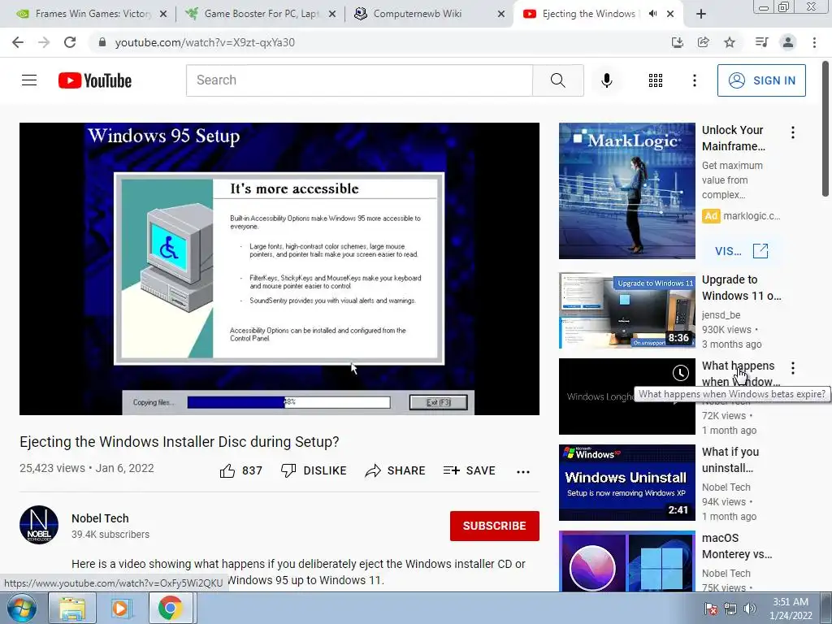Click Chrome icon in taskbar
Screen dimensions: 832x624
pyautogui.click(x=170, y=608)
